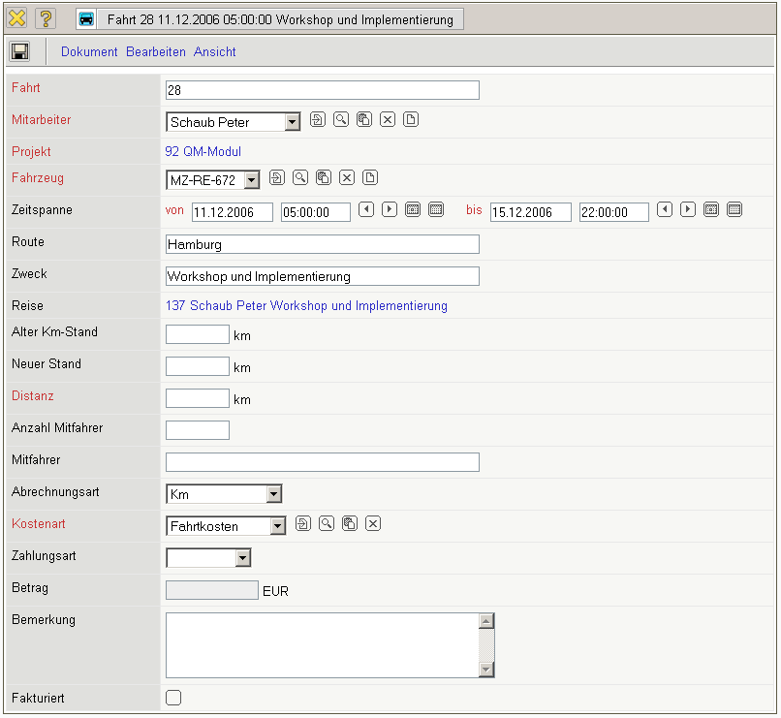Step the 'von' date back with the left arrow
This screenshot has height=718, width=781.
click(366, 209)
